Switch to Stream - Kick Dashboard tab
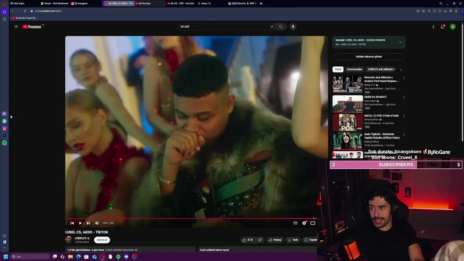Screen dimensions: 464x261 (54, 3)
